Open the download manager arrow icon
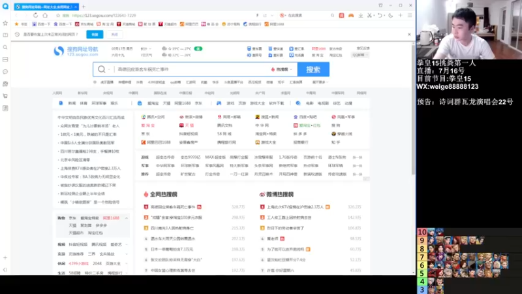 tap(361, 15)
